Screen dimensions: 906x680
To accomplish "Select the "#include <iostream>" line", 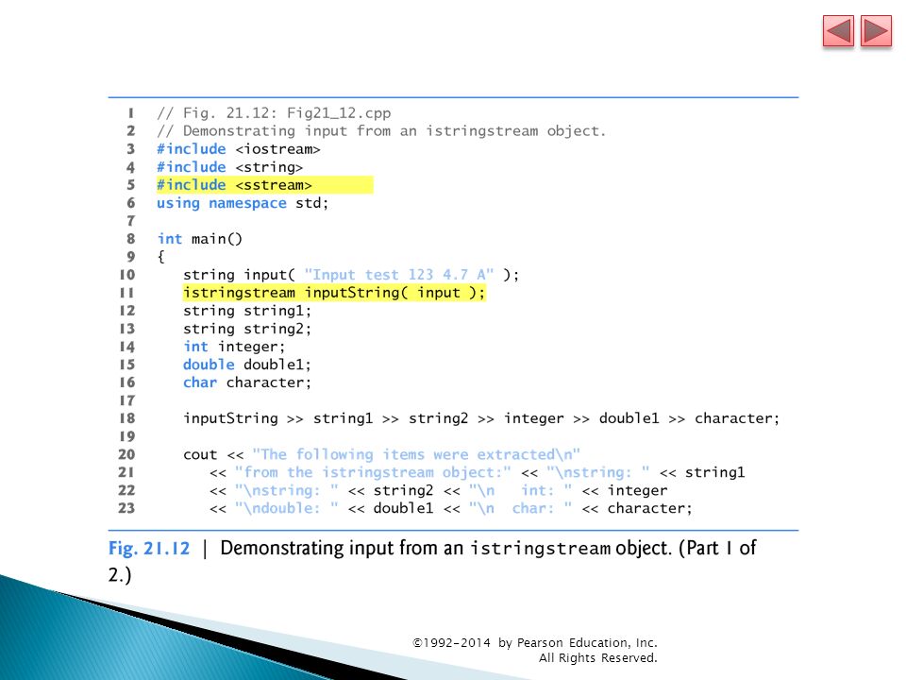I will [238, 149].
